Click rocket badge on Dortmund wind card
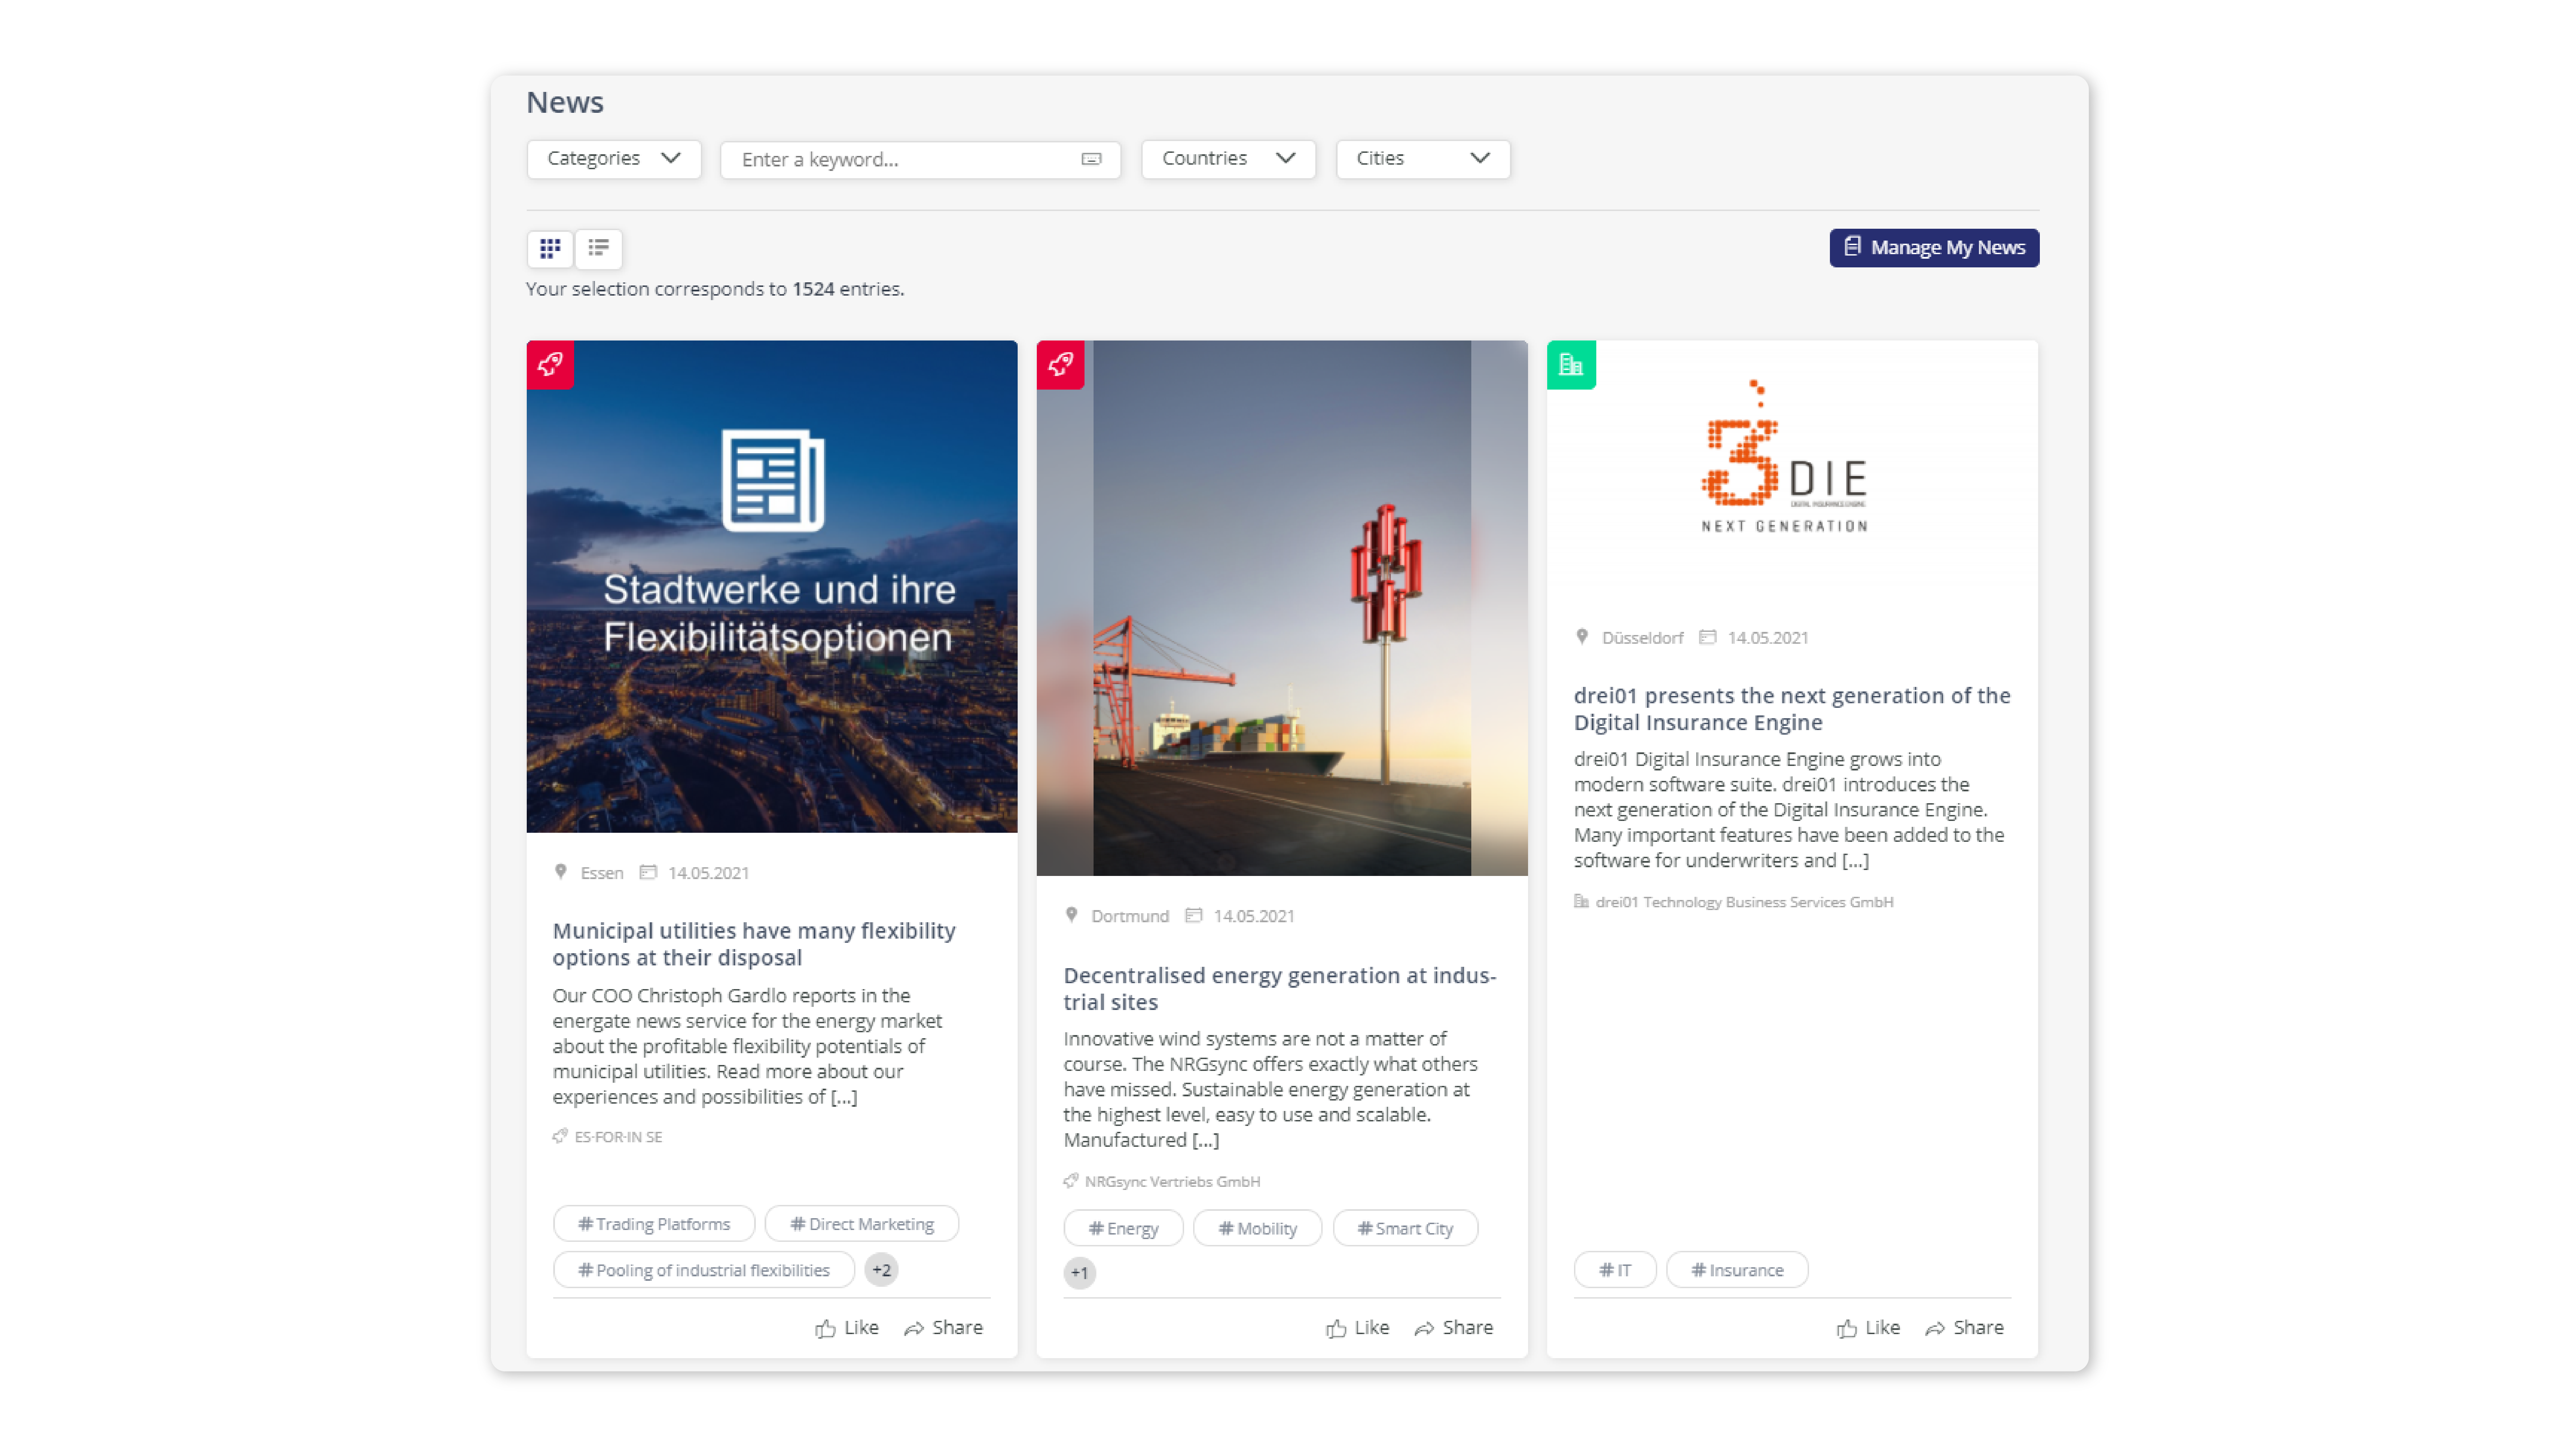Image resolution: width=2576 pixels, height=1449 pixels. [1060, 364]
